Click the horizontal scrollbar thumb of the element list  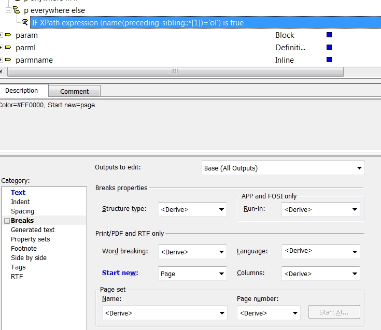coord(175,72)
